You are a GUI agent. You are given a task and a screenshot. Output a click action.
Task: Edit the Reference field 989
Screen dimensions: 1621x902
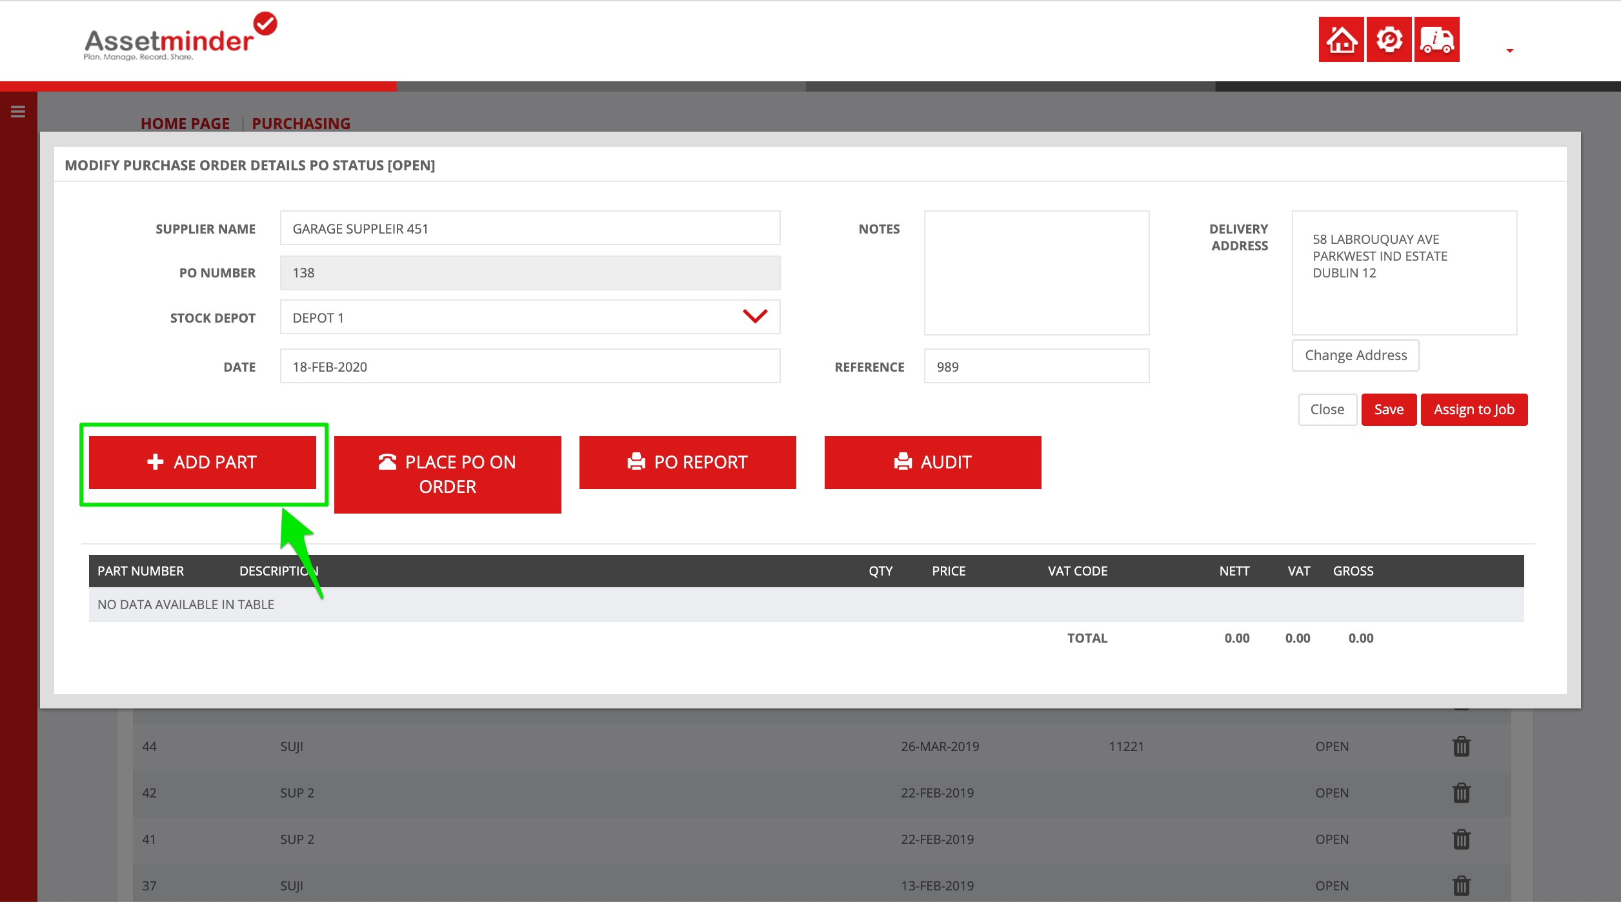1036,366
